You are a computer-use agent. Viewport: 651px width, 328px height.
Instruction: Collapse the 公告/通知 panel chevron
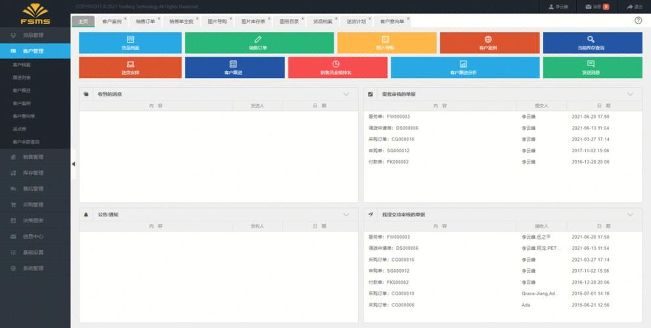pos(346,215)
